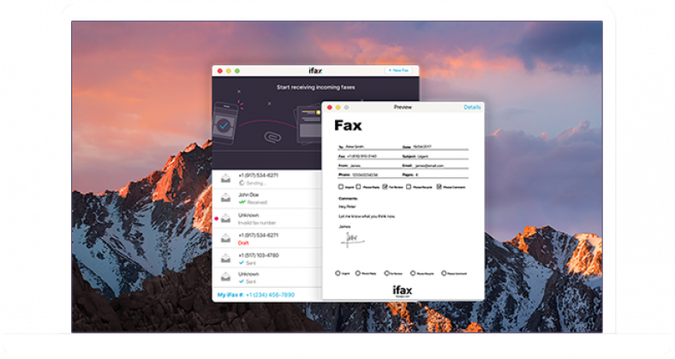Click the phone checkmark illustration in banner
Image resolution: width=675 pixels, height=359 pixels.
(x=224, y=125)
